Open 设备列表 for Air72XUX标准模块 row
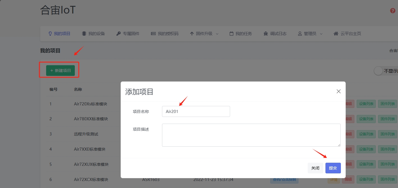 coord(366,164)
